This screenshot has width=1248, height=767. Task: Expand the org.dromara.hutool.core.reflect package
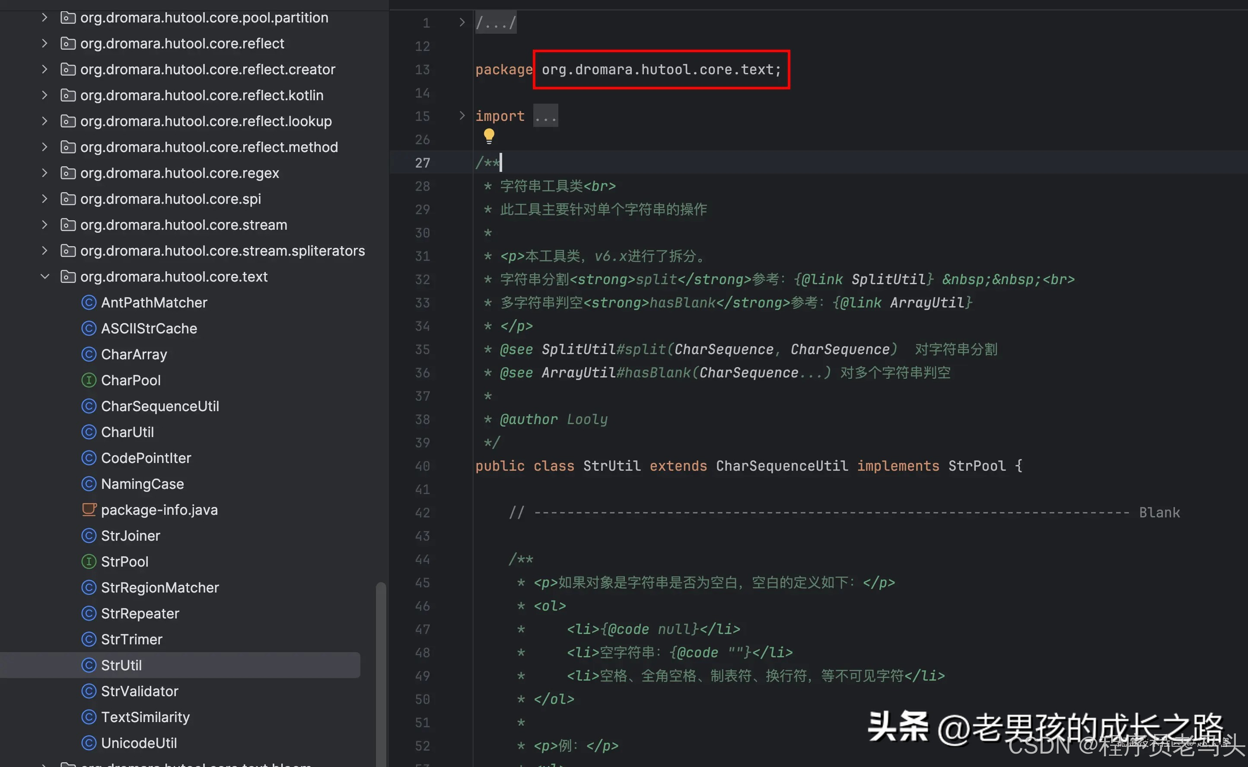pos(45,43)
